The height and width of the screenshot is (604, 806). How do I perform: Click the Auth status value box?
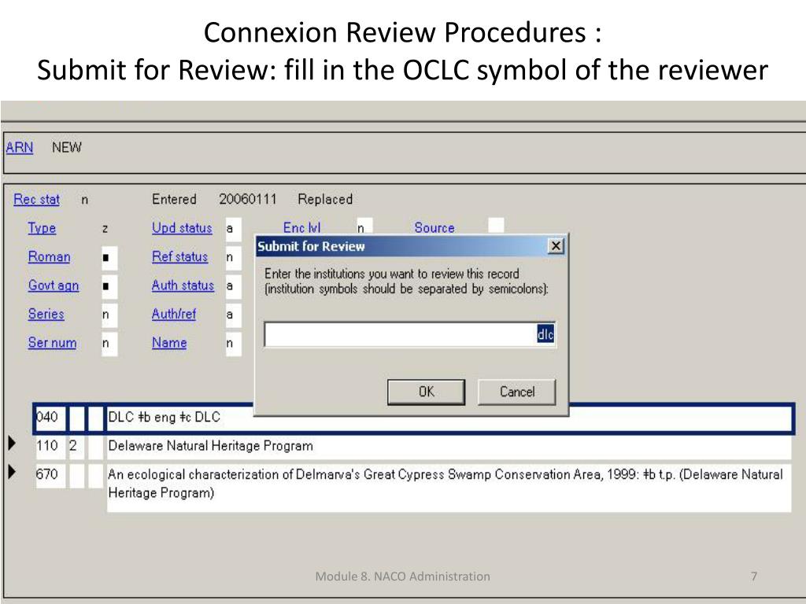[x=233, y=286]
